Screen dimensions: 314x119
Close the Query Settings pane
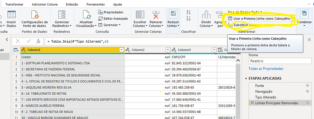(310, 40)
